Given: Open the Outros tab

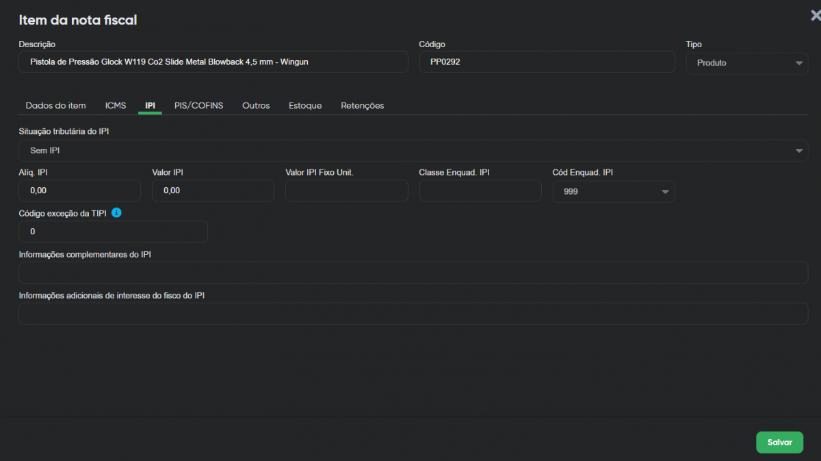Looking at the screenshot, I should (256, 106).
